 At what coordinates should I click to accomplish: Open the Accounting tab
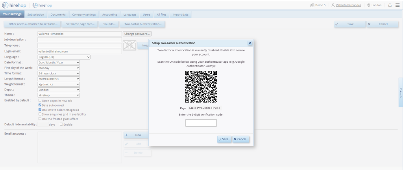[109, 14]
